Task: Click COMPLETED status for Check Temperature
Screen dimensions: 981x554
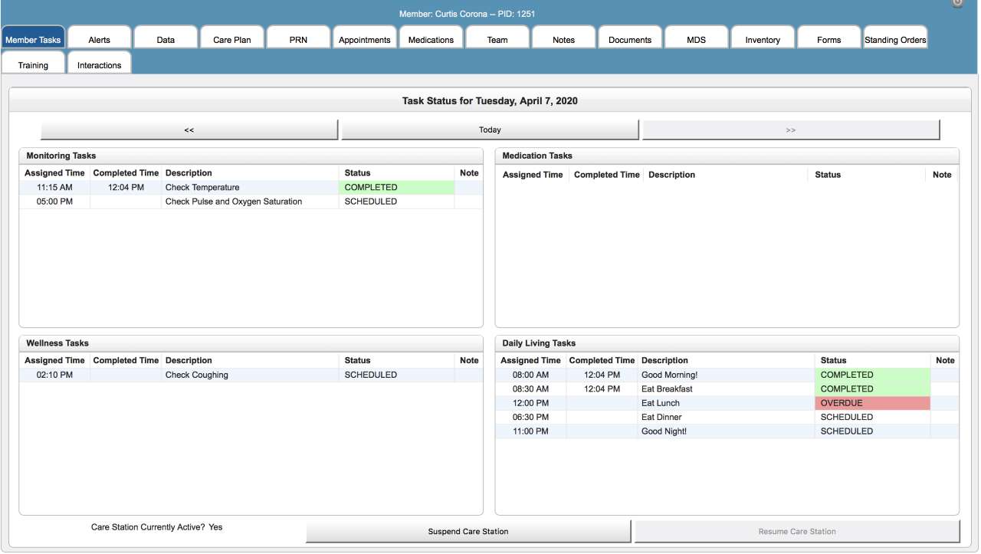Action: coord(397,187)
